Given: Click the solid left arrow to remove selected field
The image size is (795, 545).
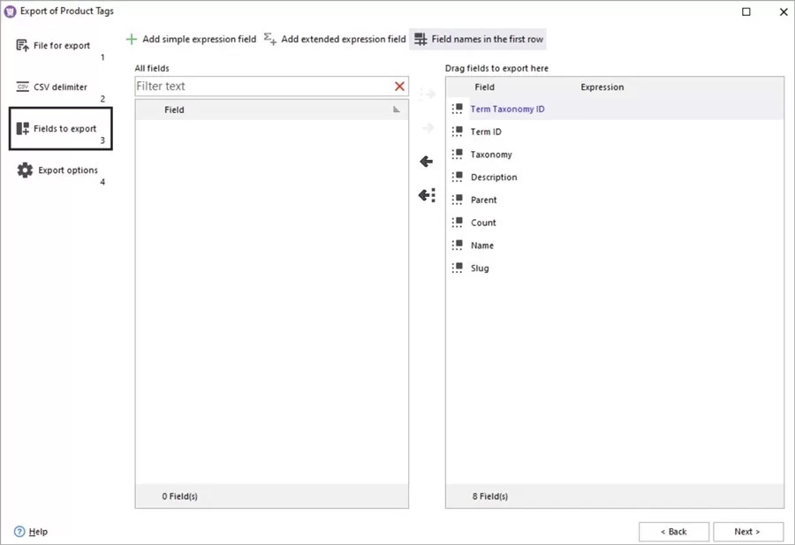Looking at the screenshot, I should (x=426, y=161).
